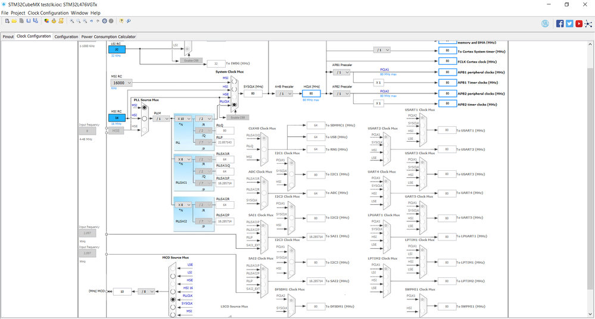Open the File menu
595x319 pixels.
point(5,13)
